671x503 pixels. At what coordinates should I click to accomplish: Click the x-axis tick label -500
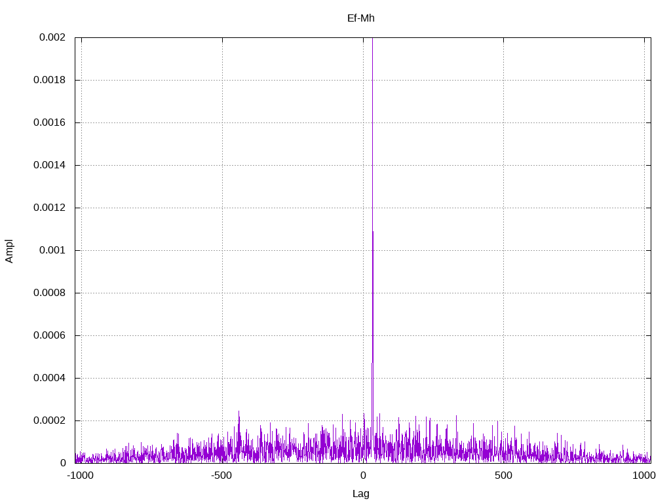tap(221, 475)
